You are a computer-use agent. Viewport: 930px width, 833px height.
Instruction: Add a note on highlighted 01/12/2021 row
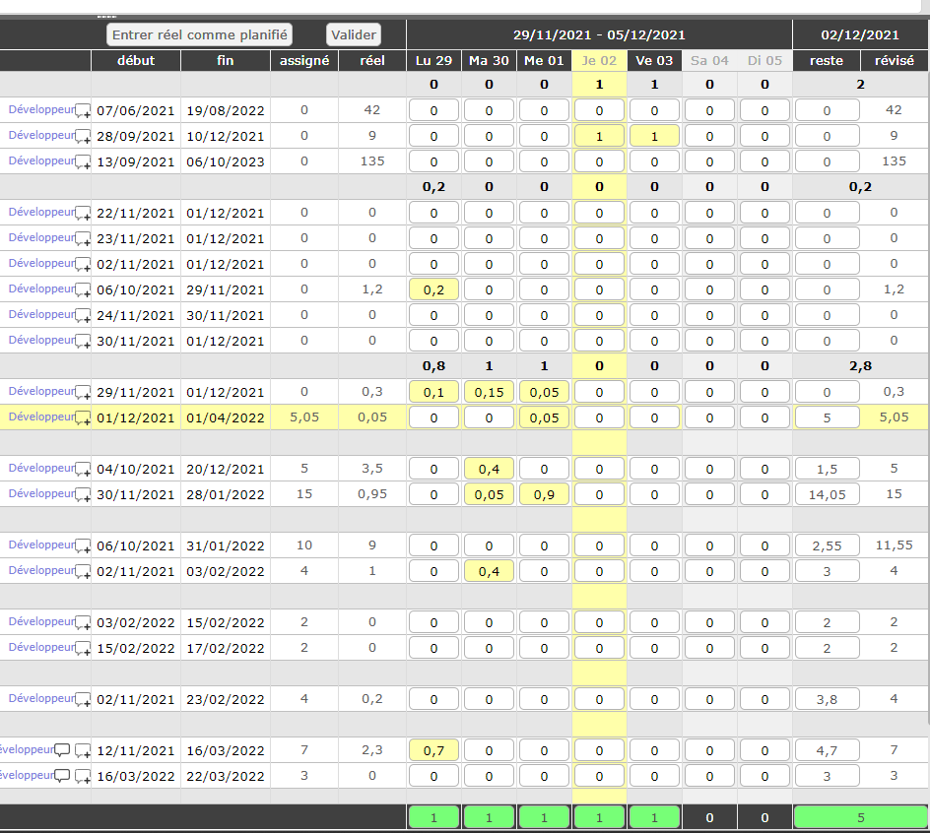coord(84,417)
